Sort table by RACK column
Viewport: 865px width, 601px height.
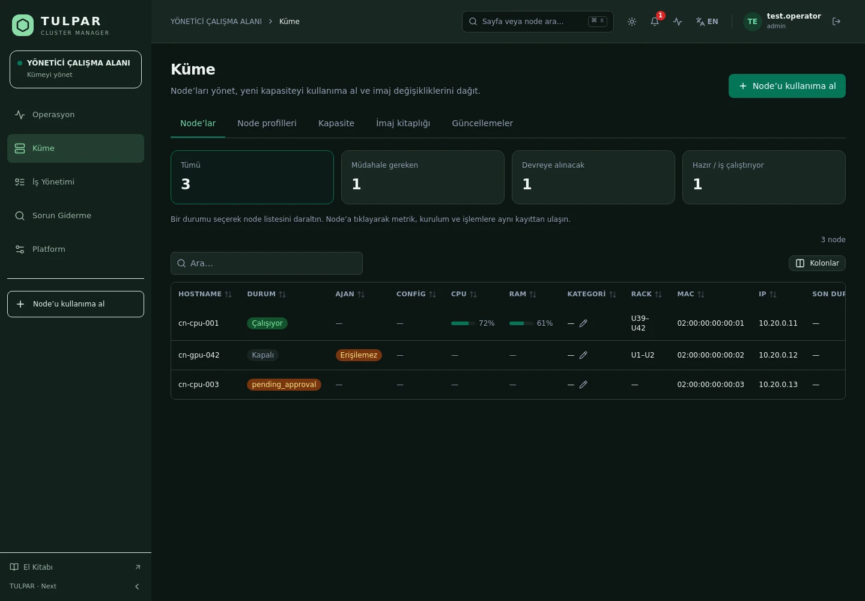(x=646, y=294)
